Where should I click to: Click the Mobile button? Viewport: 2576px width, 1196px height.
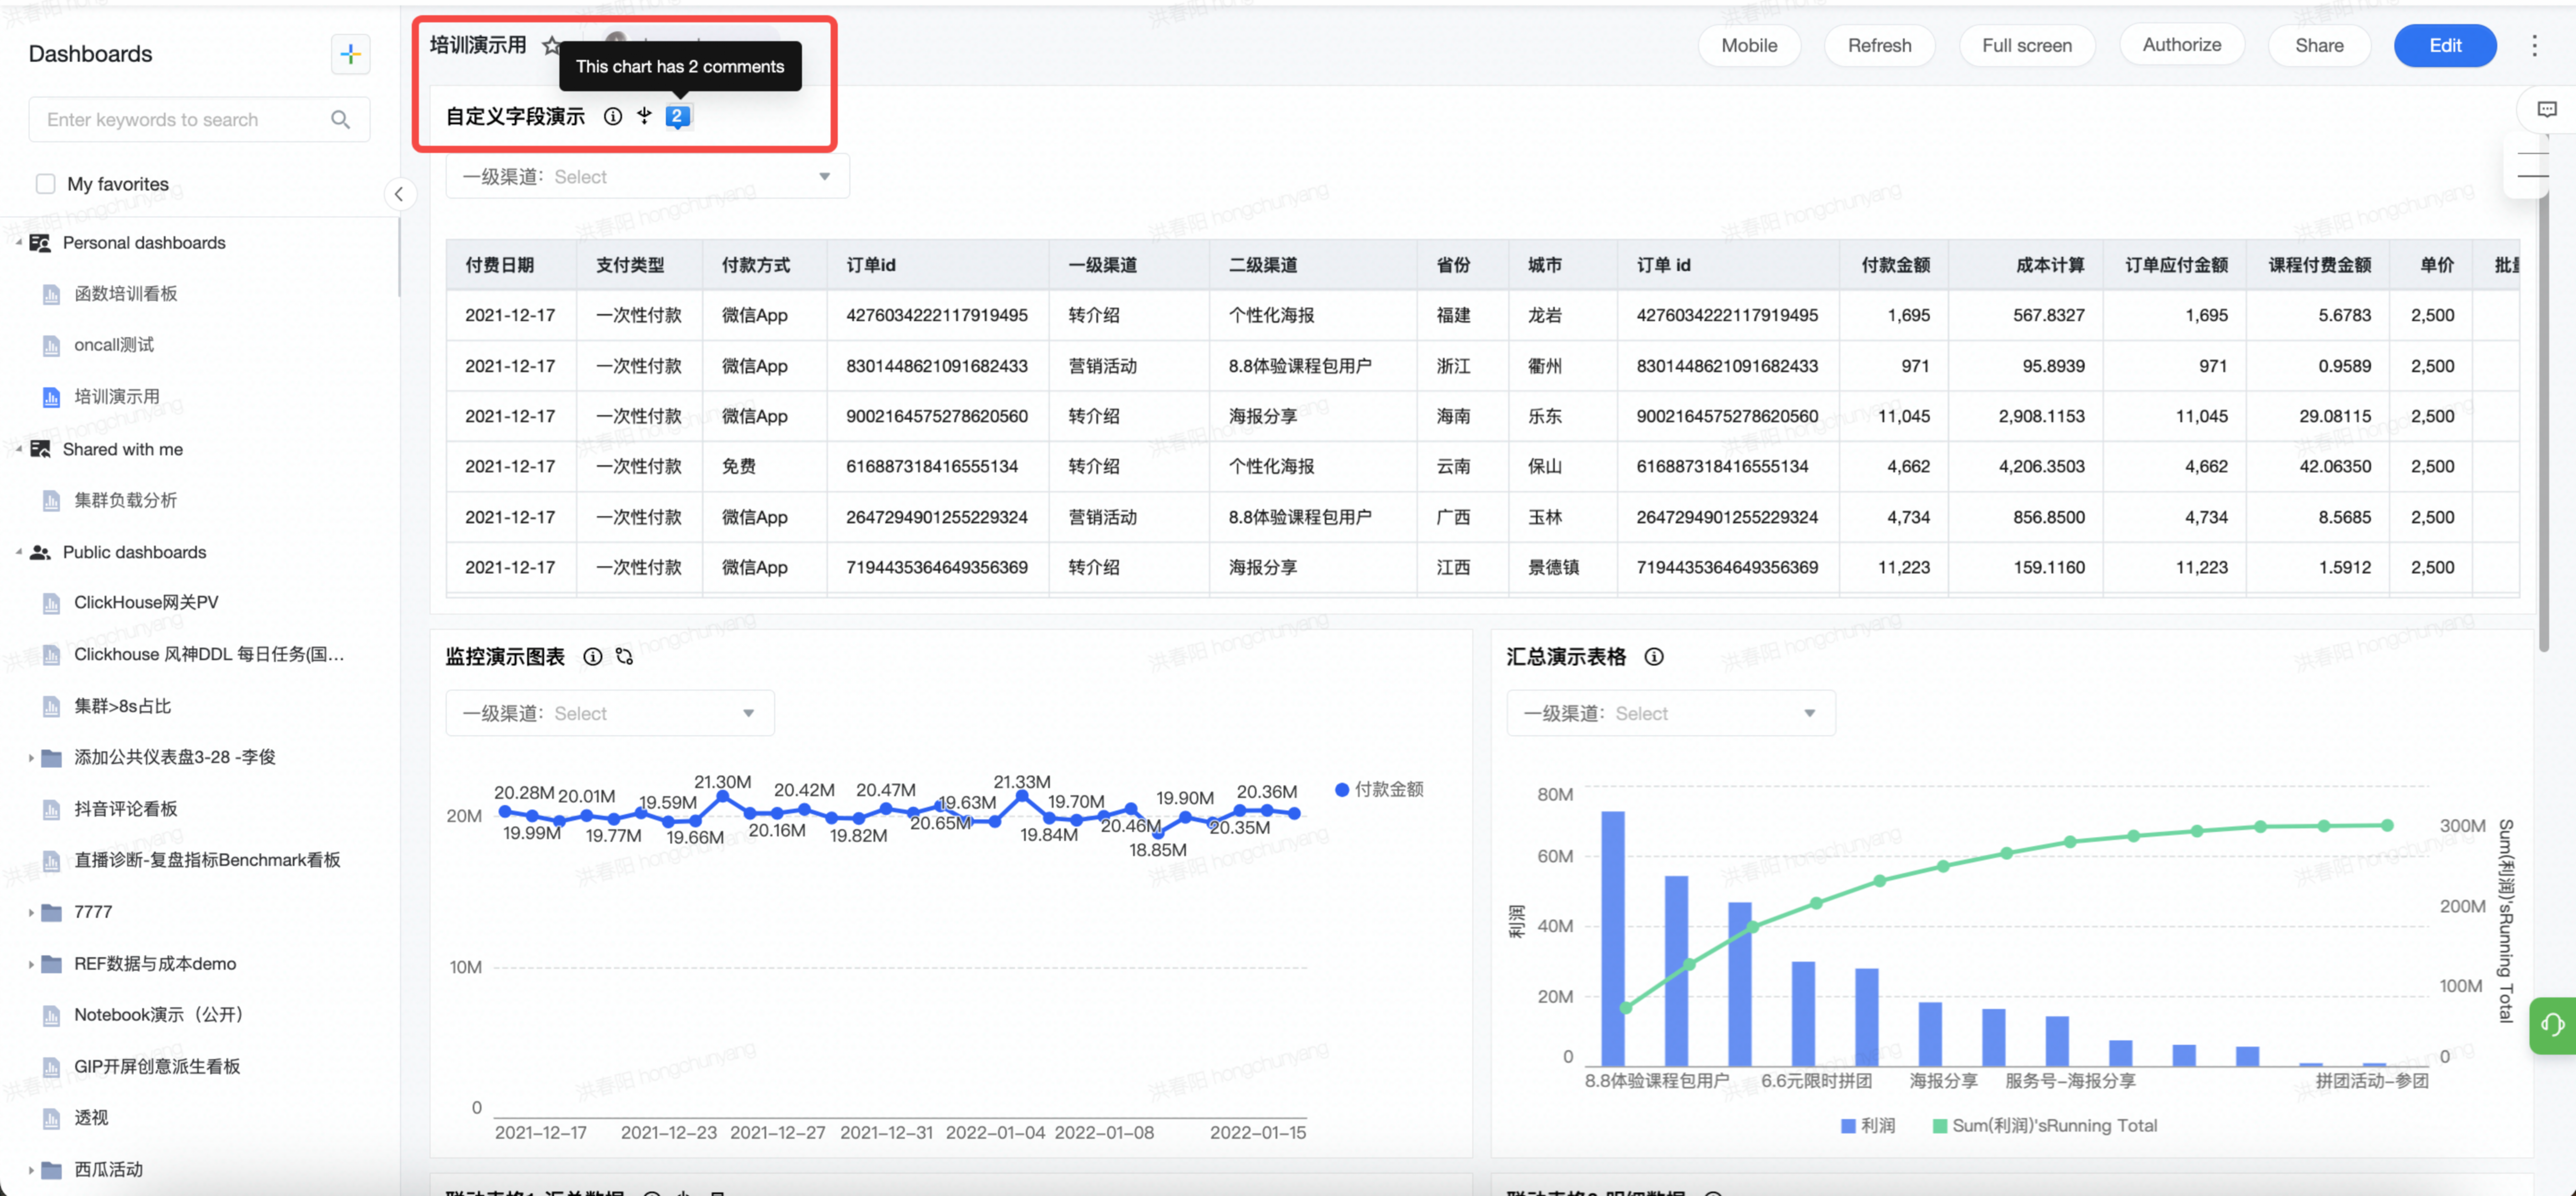pos(1749,46)
